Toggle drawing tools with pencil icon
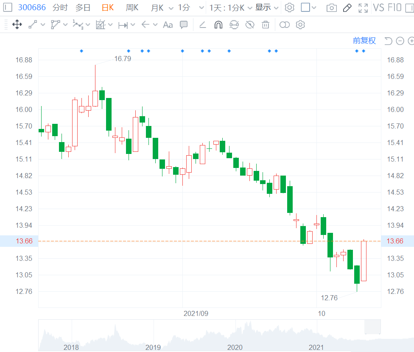The width and height of the screenshot is (414, 352). (x=347, y=8)
